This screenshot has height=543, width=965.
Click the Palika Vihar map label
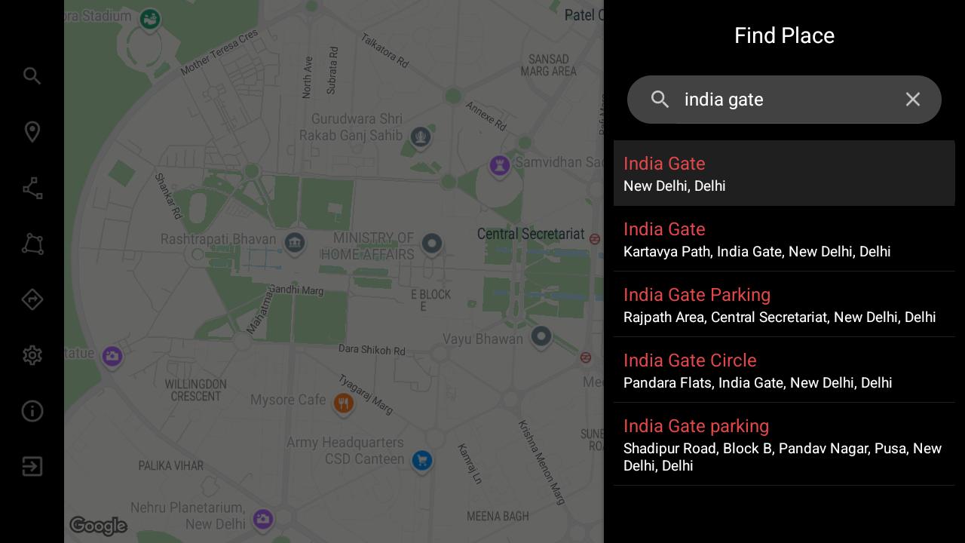tap(170, 466)
